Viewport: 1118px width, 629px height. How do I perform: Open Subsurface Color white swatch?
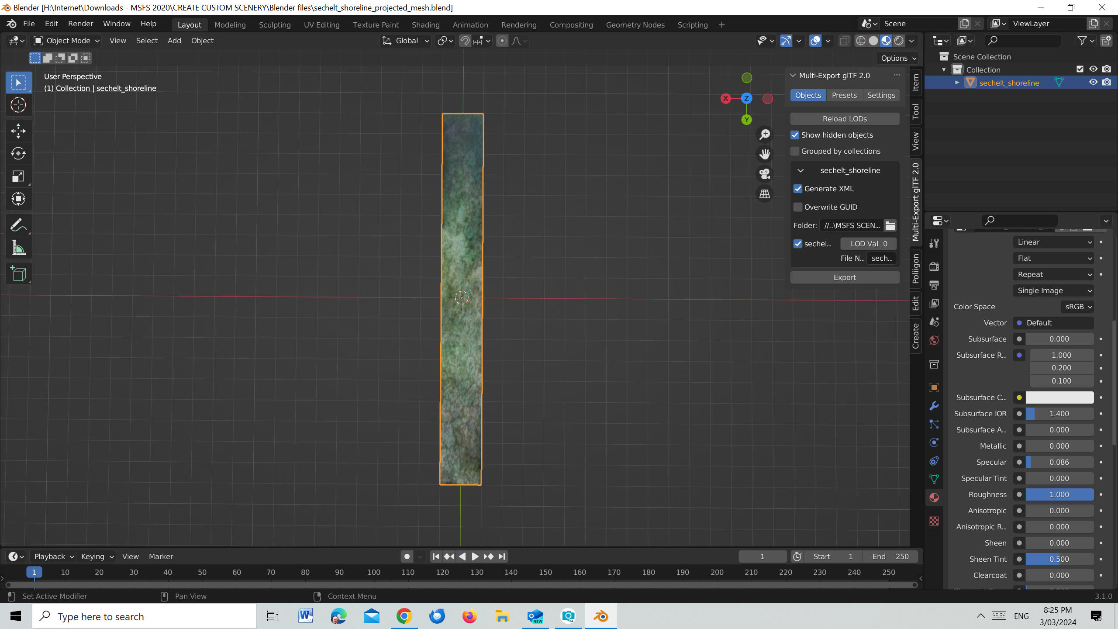point(1059,397)
